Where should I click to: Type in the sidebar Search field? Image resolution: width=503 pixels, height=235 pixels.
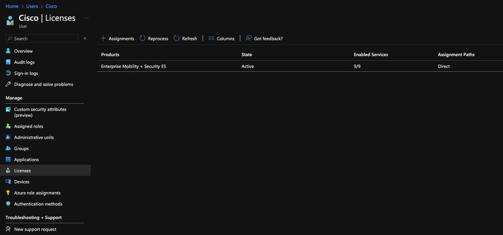[44, 39]
